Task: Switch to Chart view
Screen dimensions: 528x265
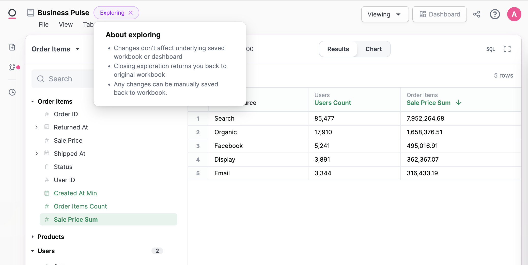Action: (374, 49)
